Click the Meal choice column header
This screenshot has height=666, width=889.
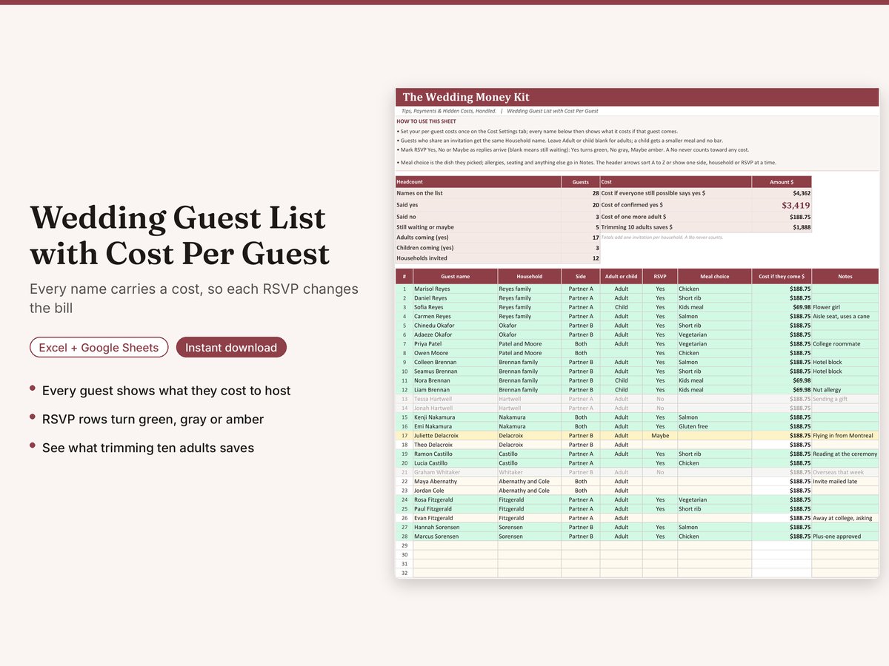(714, 277)
